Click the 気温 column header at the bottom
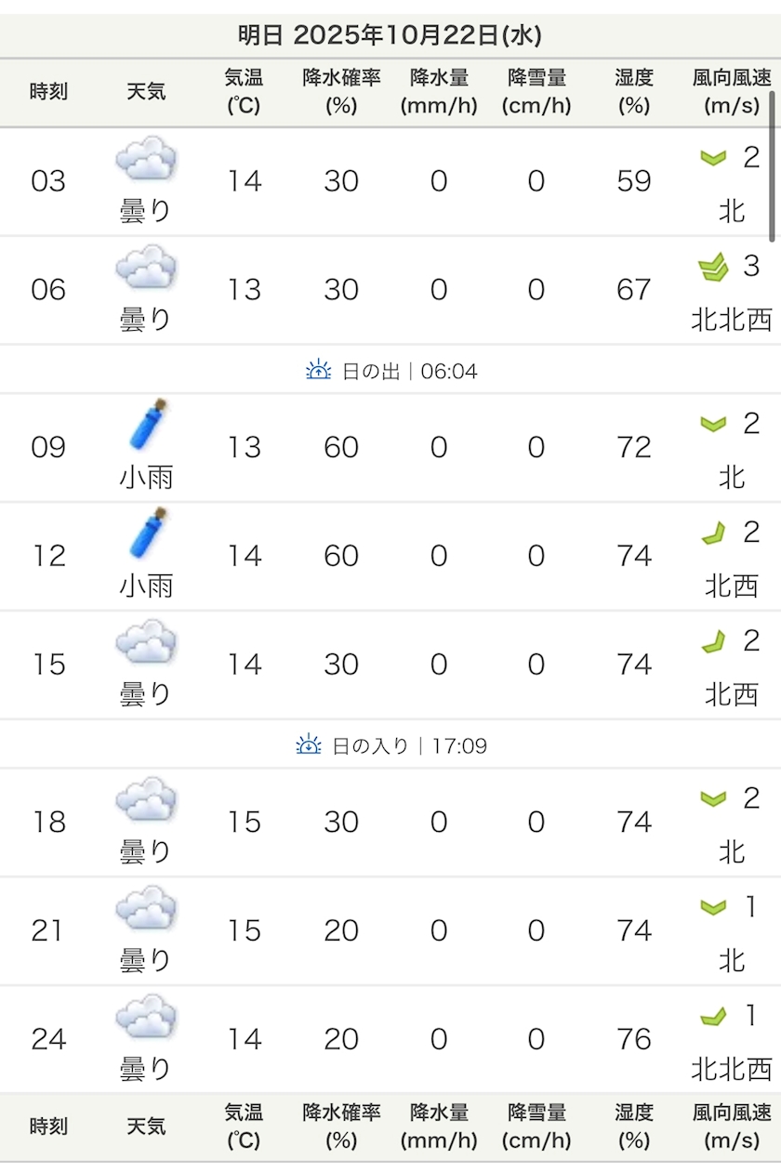The width and height of the screenshot is (781, 1172). click(x=244, y=1126)
